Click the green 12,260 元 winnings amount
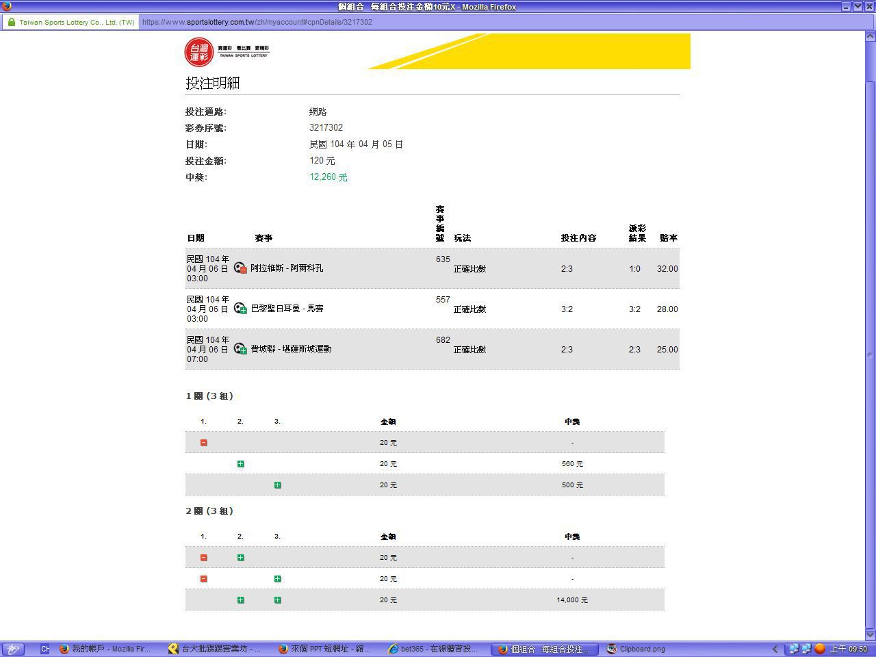This screenshot has height=657, width=876. click(328, 177)
